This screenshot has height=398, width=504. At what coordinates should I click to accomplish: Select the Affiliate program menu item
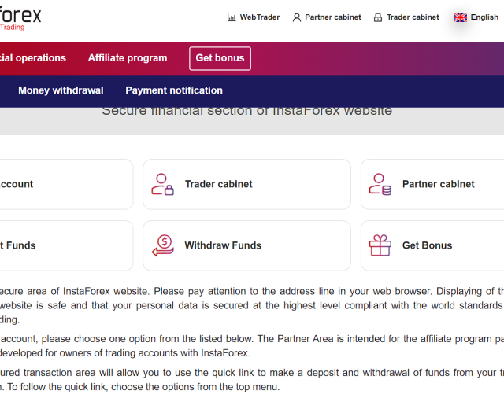(128, 58)
